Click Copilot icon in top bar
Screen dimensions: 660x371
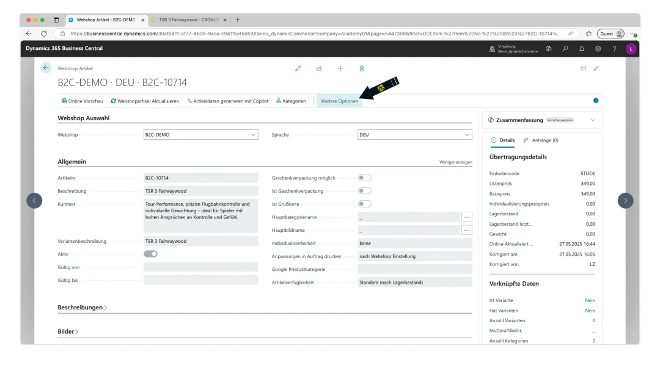click(548, 49)
